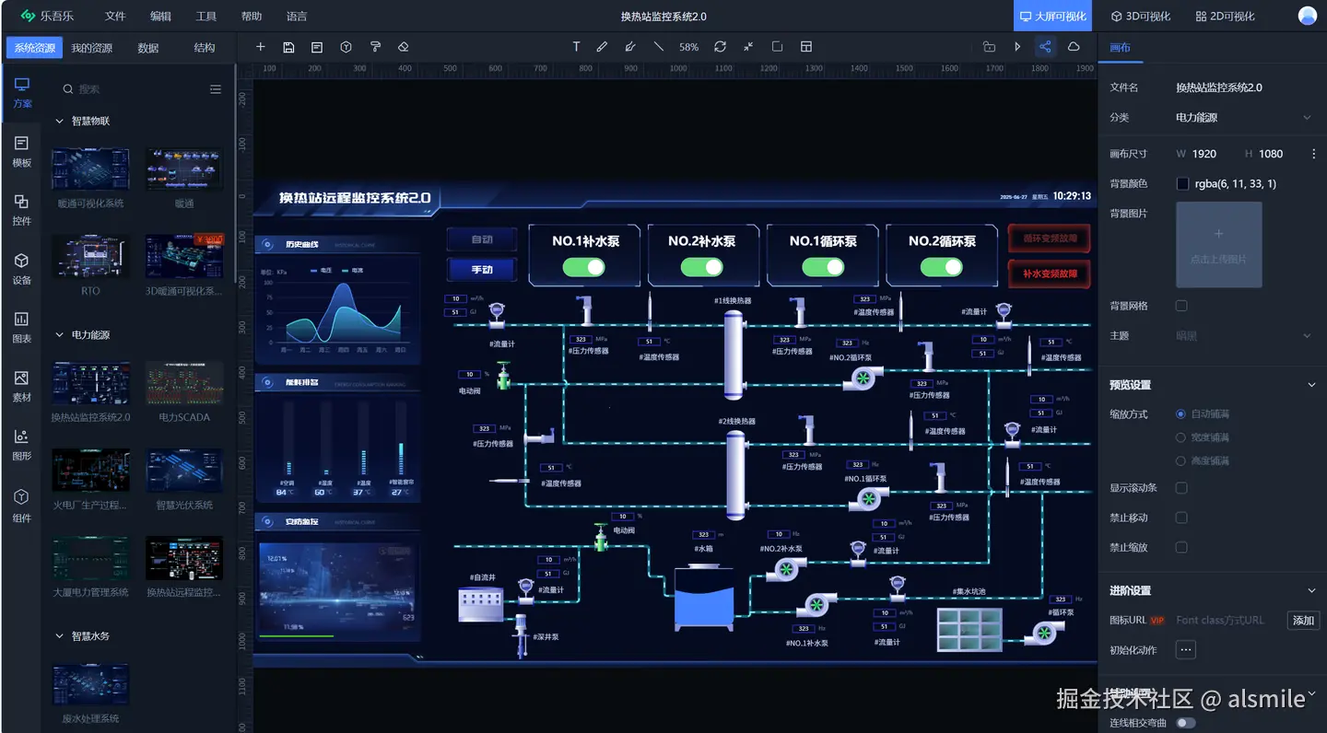Viewport: 1327px width, 733px height.
Task: Check the 显示滚动条 checkbox
Action: (x=1181, y=488)
